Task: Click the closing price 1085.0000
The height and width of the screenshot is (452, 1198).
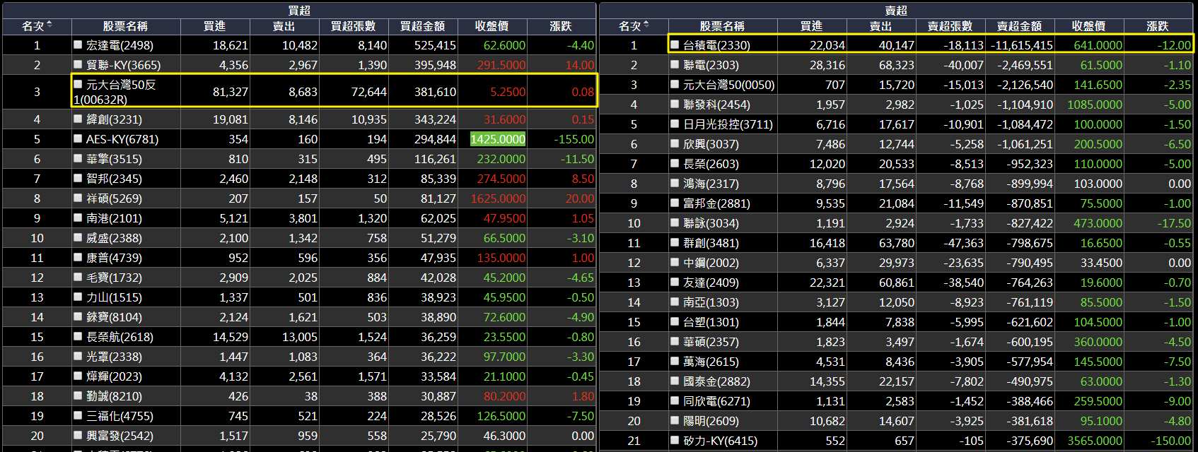Action: pyautogui.click(x=1095, y=105)
